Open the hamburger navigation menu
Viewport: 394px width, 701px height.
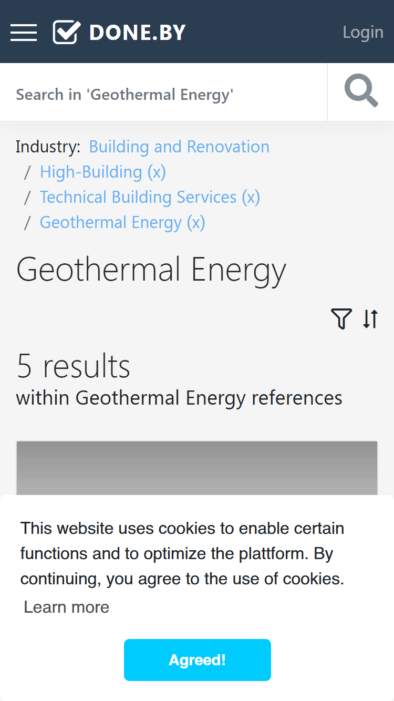pos(24,33)
